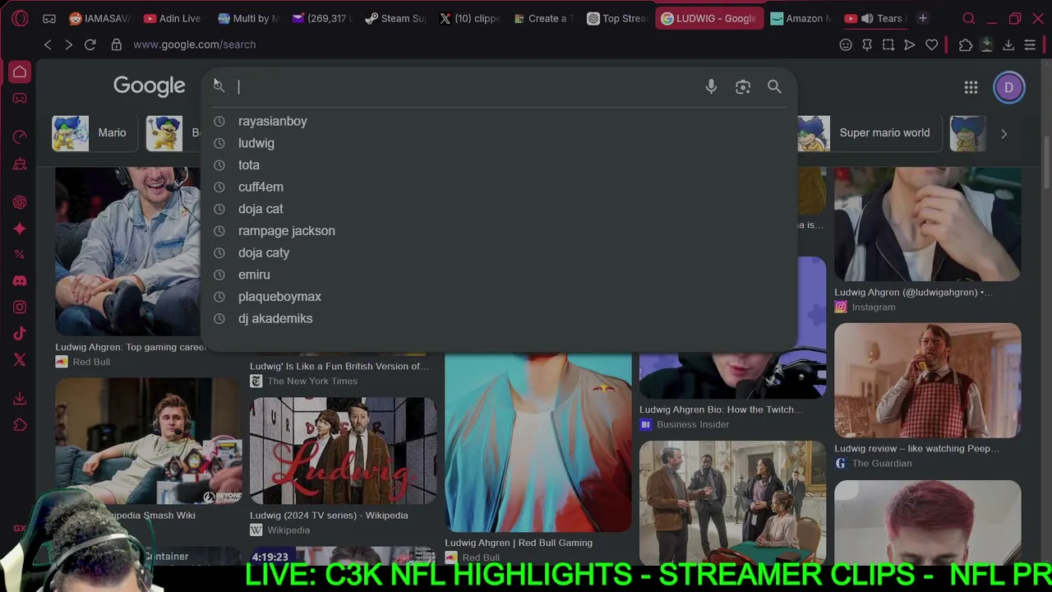Go back to the previous page
1052x592 pixels.
(48, 44)
